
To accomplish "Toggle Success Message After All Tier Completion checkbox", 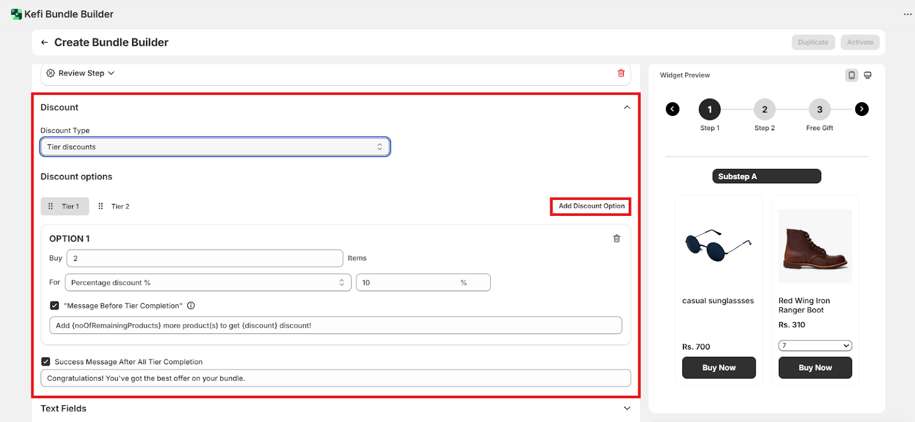I will click(x=46, y=361).
